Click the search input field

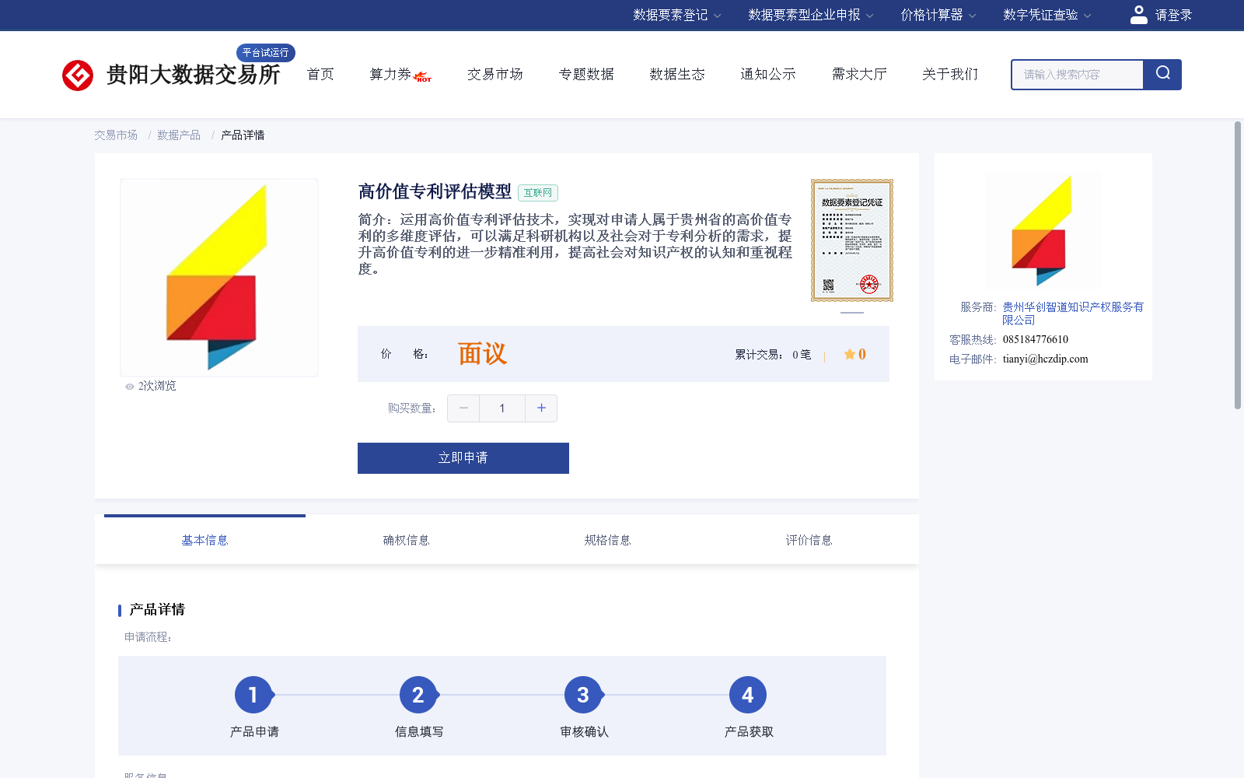pos(1078,75)
